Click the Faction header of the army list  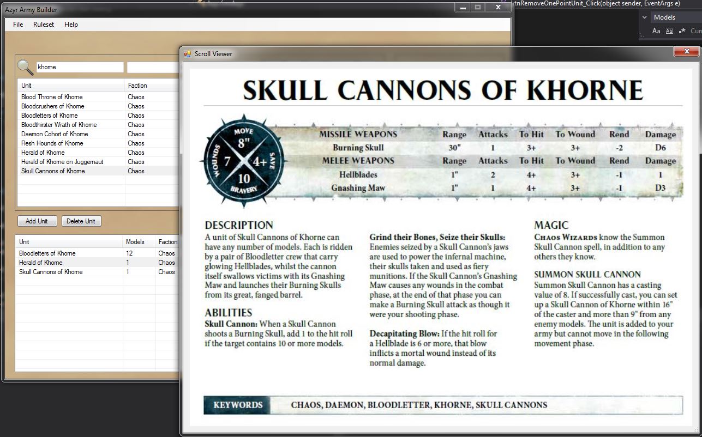(x=168, y=242)
